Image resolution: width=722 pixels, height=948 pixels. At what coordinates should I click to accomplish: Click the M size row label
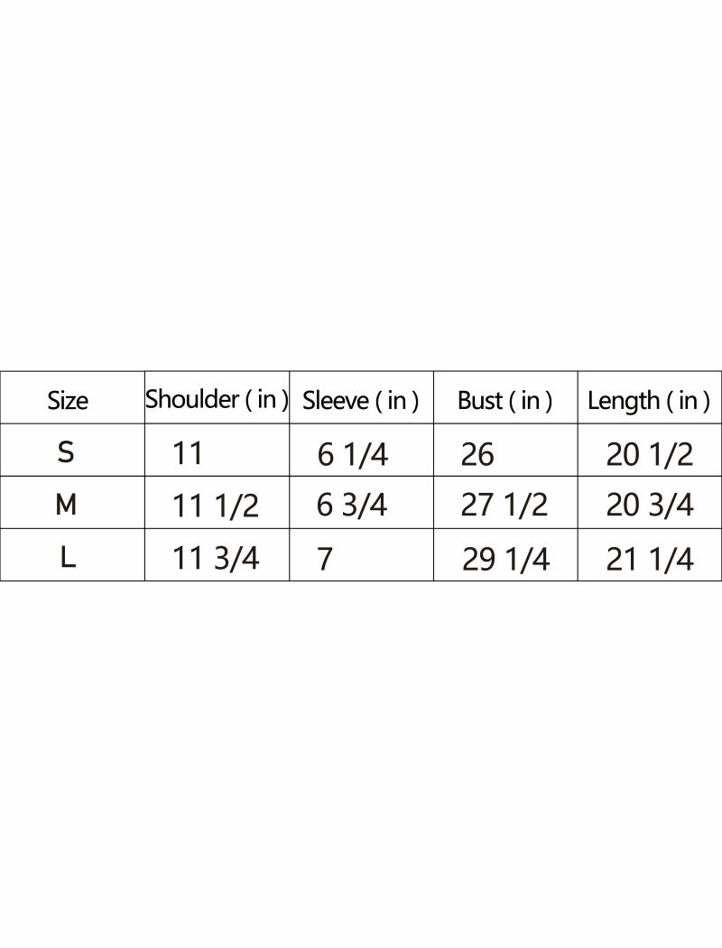point(66,505)
